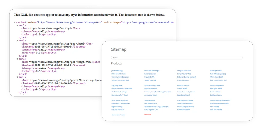This screenshot has height=129, width=262.
Task: Click the Bruno Compete Hoodie link
Action: coord(185,107)
